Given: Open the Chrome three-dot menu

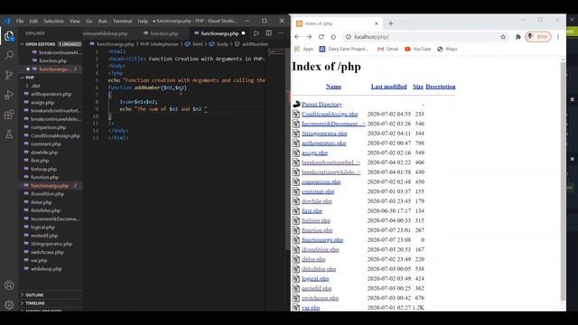Looking at the screenshot, I should [x=558, y=37].
